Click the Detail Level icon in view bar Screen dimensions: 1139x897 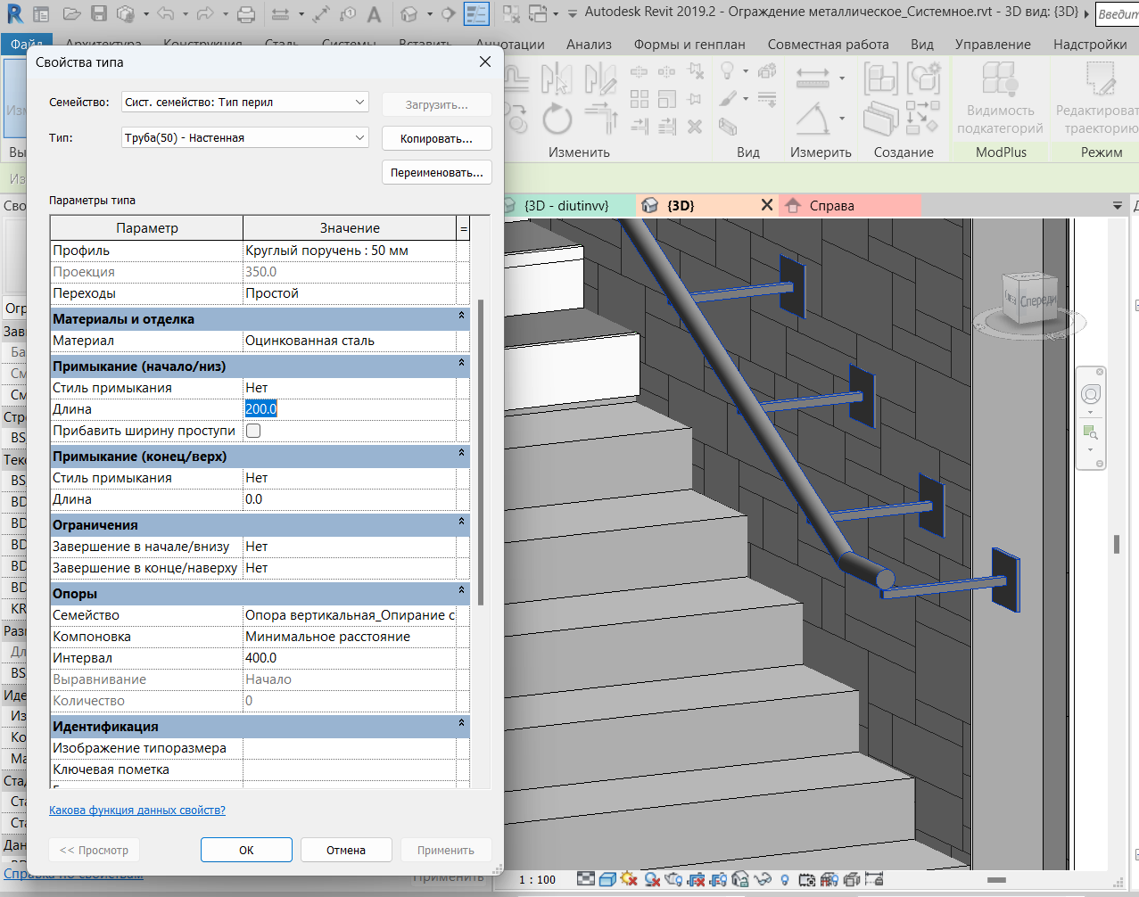(x=585, y=879)
